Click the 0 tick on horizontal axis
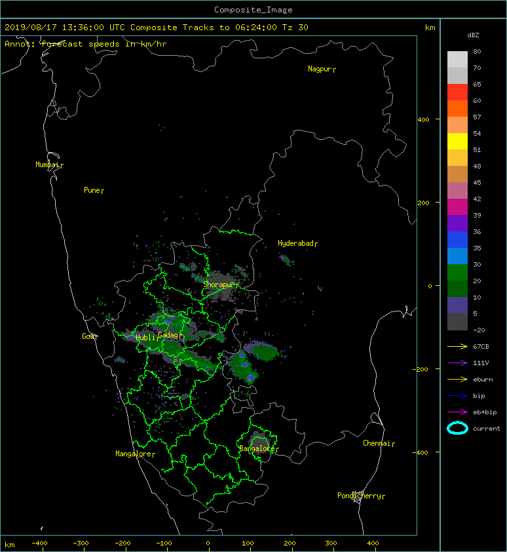Viewport: 507px width, 552px height. pyautogui.click(x=208, y=543)
